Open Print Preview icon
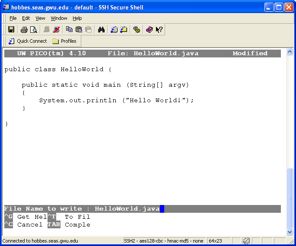 click(34, 30)
